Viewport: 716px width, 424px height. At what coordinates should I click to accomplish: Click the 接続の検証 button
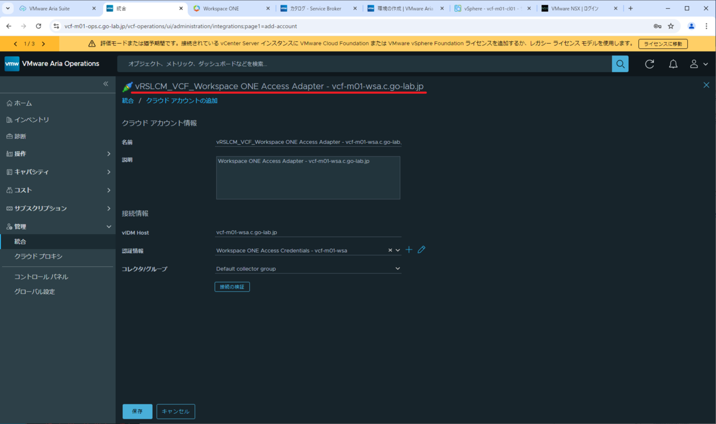(232, 287)
